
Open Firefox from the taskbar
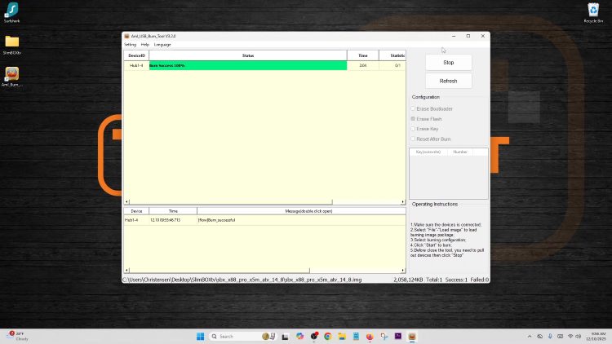pyautogui.click(x=370, y=336)
